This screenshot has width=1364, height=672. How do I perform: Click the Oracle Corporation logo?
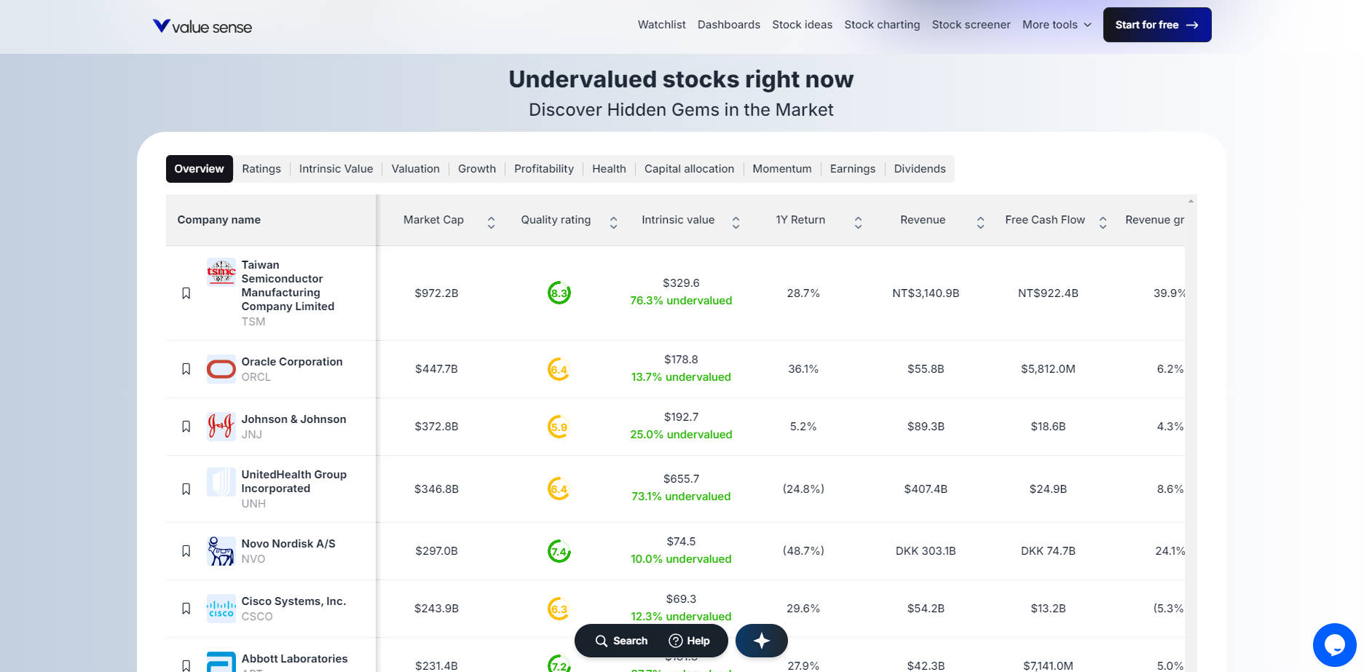click(221, 369)
